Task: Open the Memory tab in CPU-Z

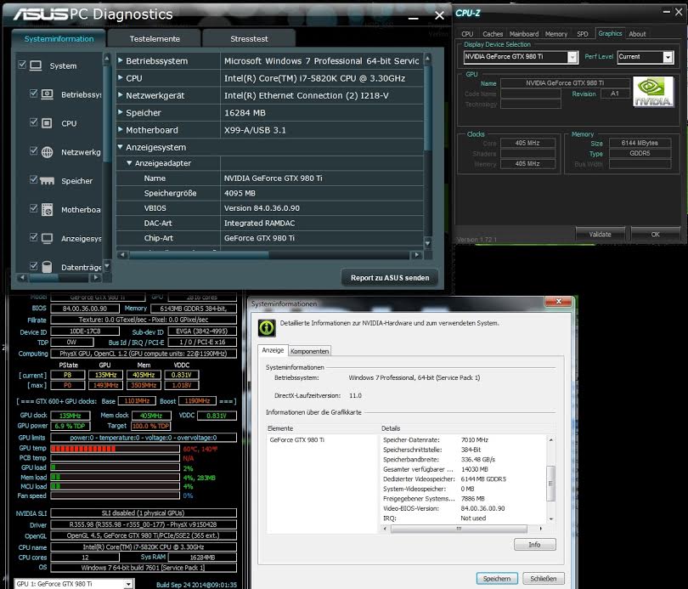Action: 556,34
